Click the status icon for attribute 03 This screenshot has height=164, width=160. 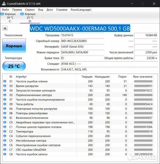[x=5, y=86]
